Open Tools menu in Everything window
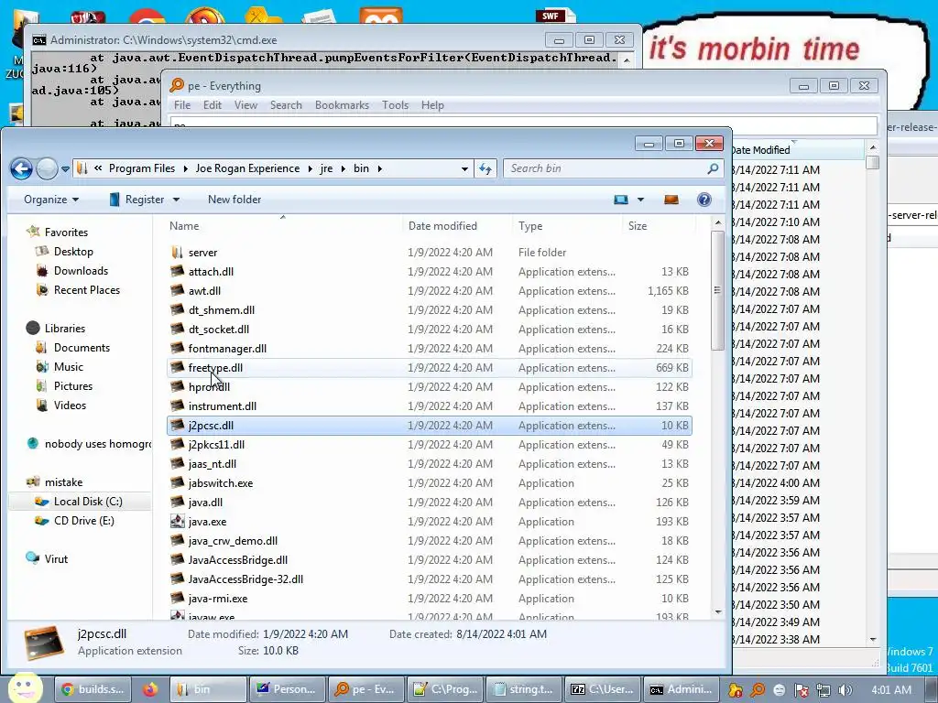The width and height of the screenshot is (938, 703). (x=395, y=105)
